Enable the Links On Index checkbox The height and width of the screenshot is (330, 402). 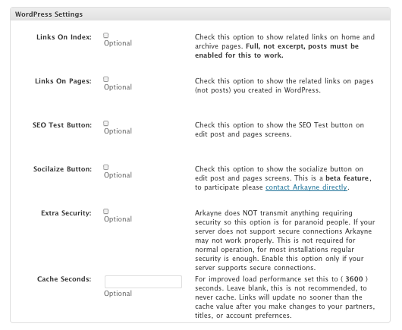coord(106,36)
